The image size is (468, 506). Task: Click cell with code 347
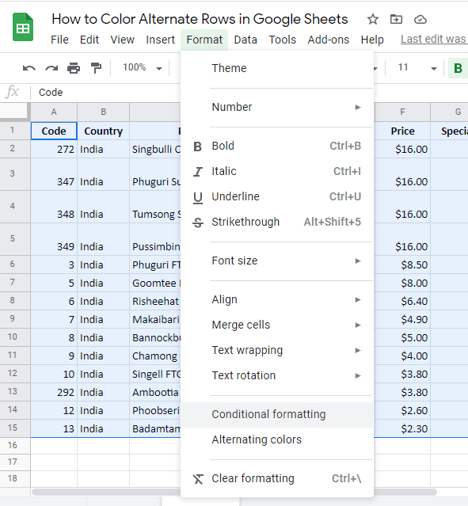pyautogui.click(x=54, y=174)
